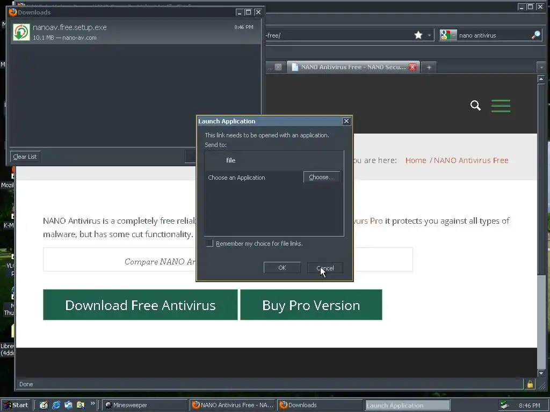Click the Compare NANO box on the page
This screenshot has width=550, height=412.
(x=228, y=260)
